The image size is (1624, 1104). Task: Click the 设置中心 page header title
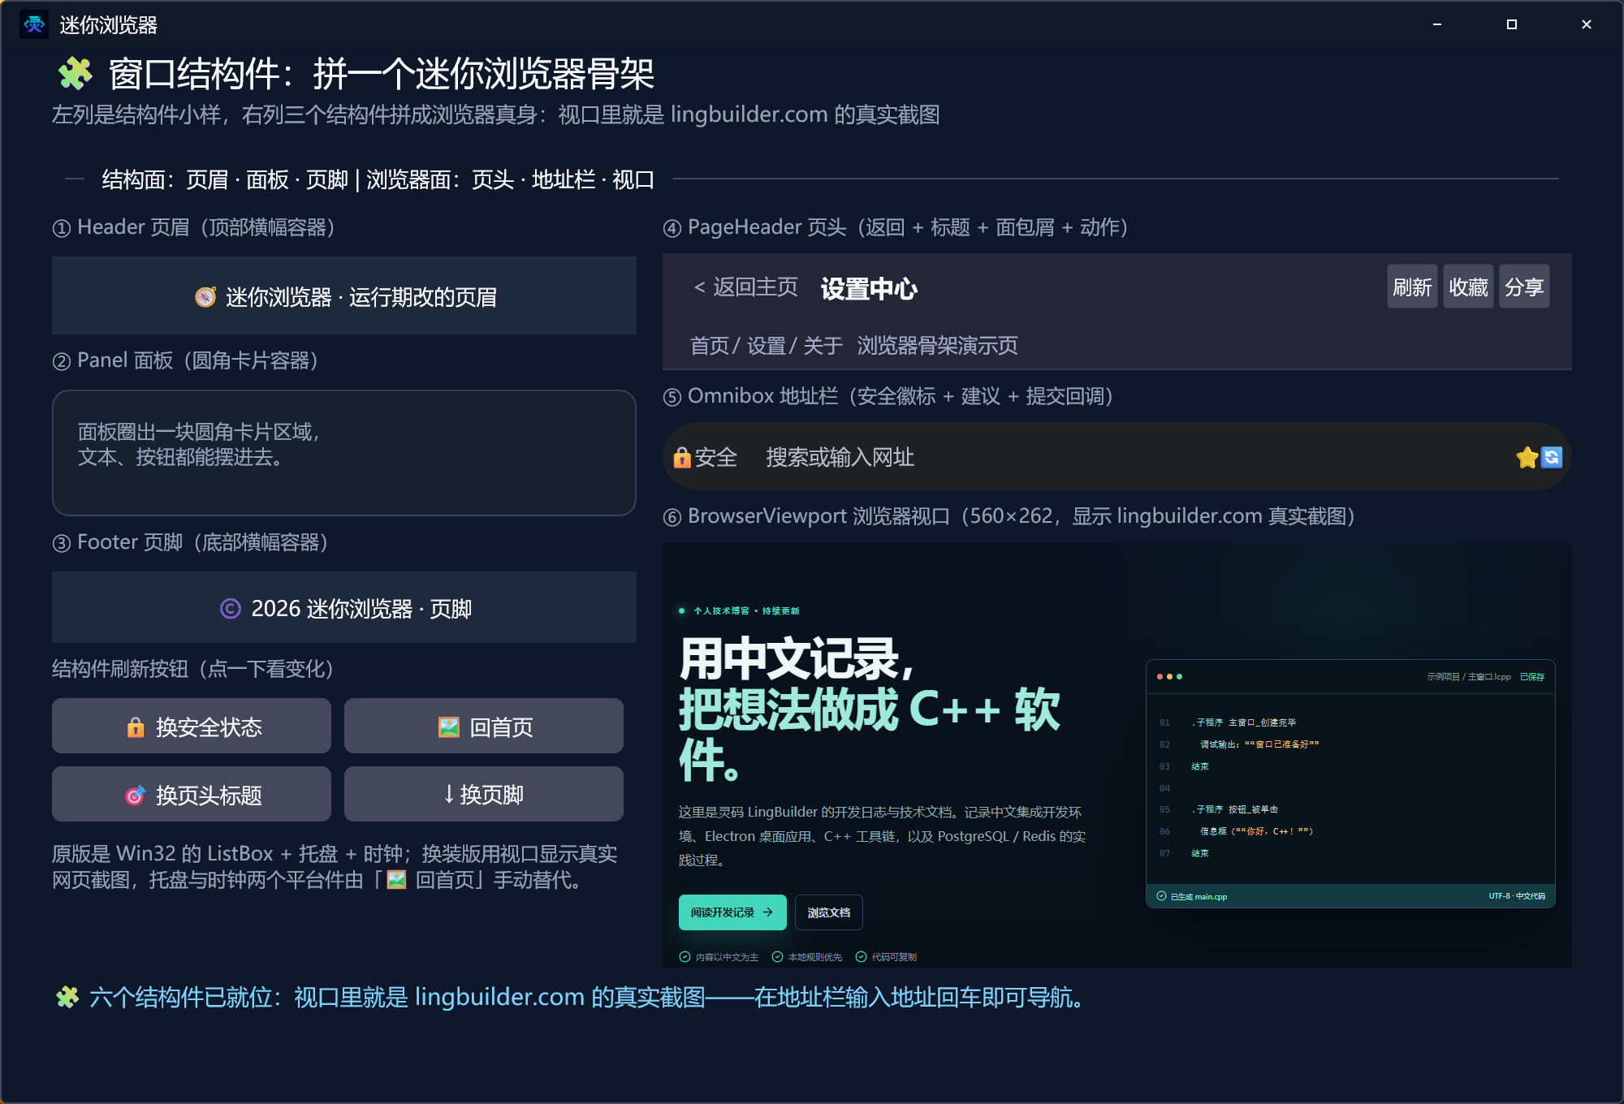(869, 289)
